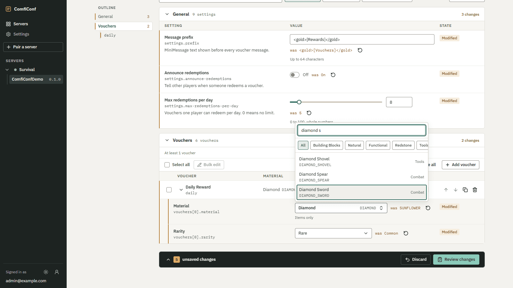
Task: Click the material search field
Action: point(362,130)
